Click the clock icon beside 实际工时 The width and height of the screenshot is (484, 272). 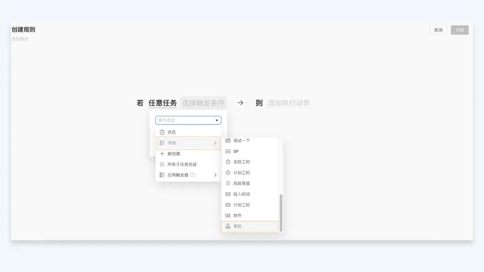click(x=228, y=162)
